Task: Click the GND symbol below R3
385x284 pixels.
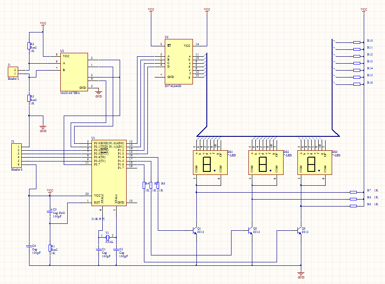Action: pos(43,129)
